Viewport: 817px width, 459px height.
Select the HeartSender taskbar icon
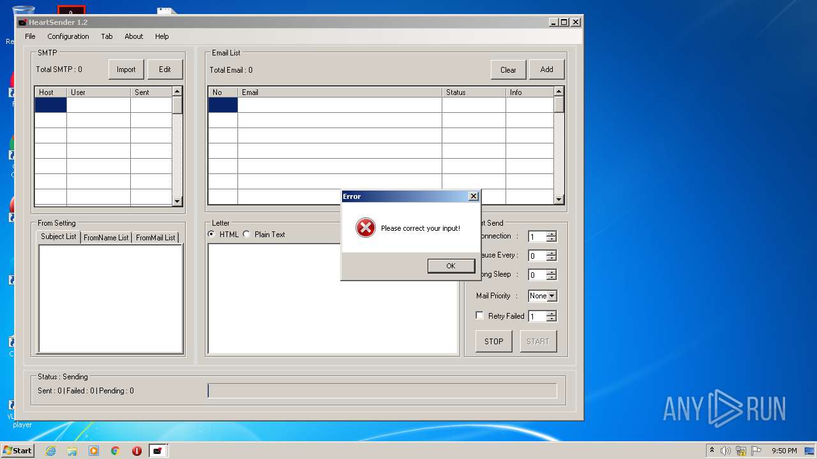(x=158, y=451)
